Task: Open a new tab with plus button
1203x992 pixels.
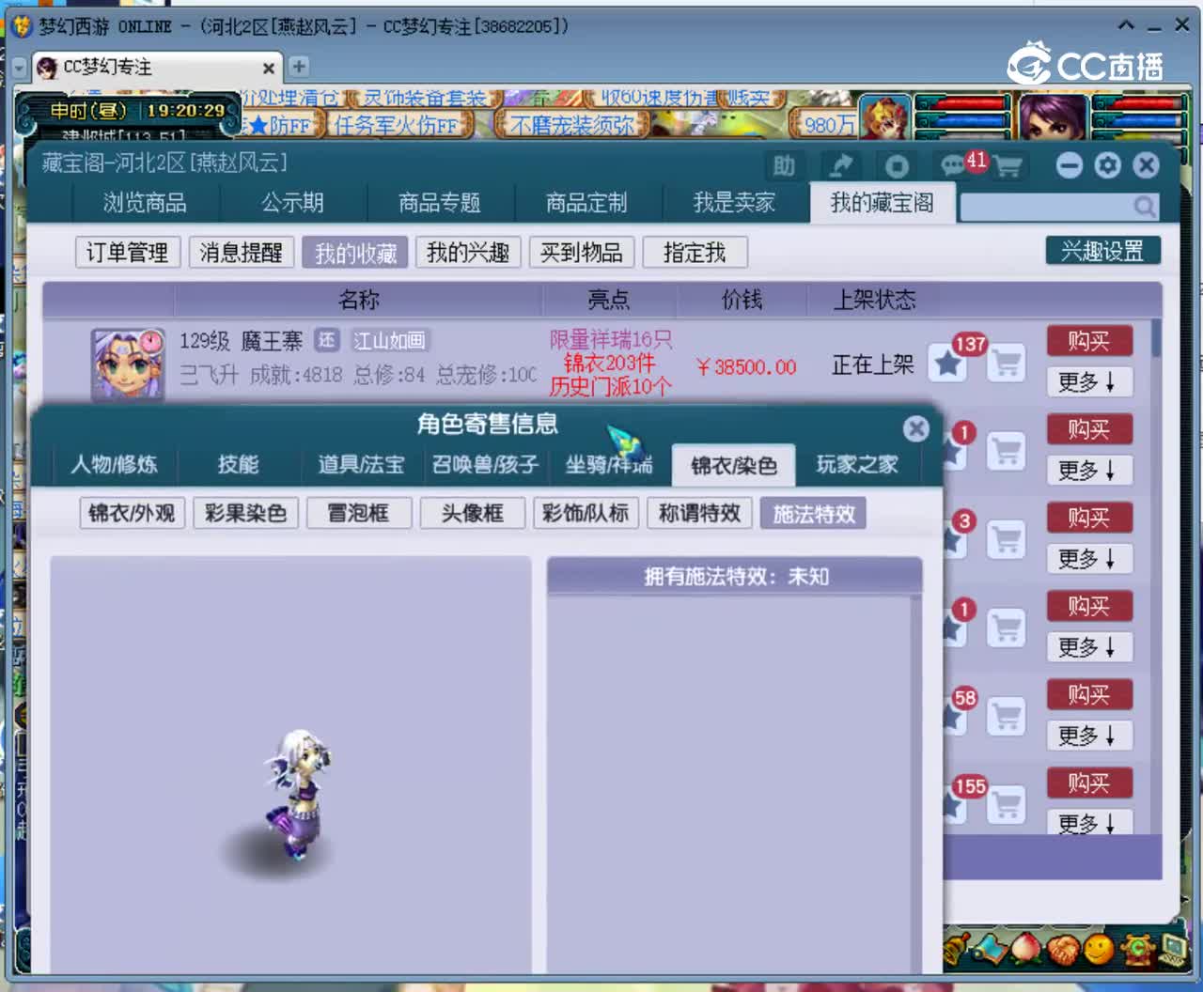Action: 299,67
